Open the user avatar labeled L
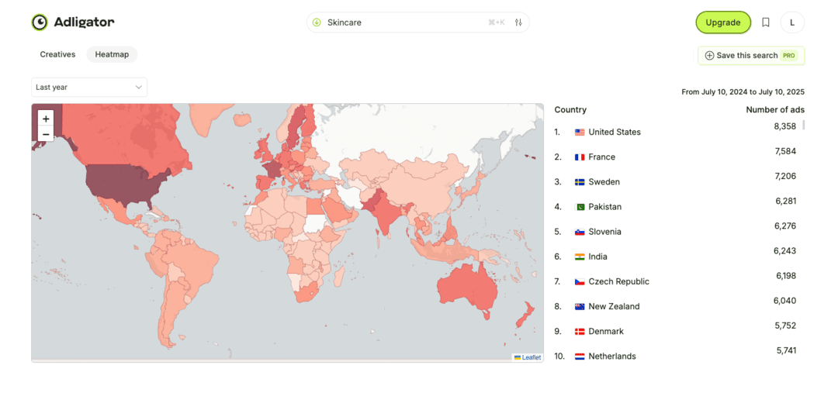The height and width of the screenshot is (410, 838). 792,22
